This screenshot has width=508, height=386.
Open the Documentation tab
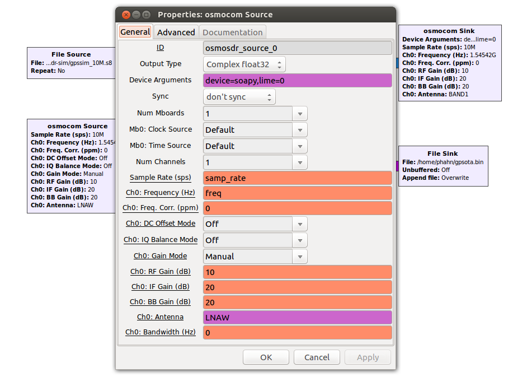[x=233, y=32]
